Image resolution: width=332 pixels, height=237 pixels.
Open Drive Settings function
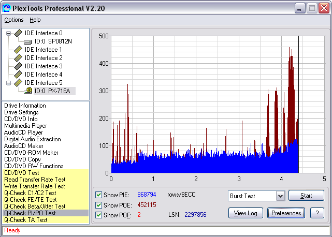[x=21, y=112]
